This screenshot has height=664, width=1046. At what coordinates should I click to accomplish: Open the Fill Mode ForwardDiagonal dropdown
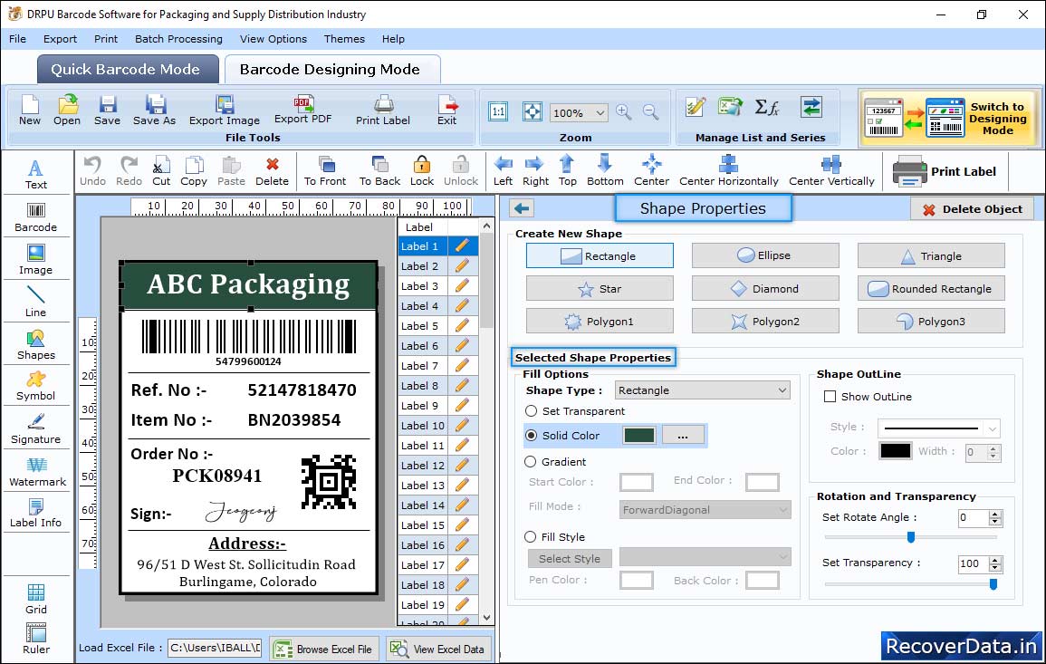coord(705,510)
